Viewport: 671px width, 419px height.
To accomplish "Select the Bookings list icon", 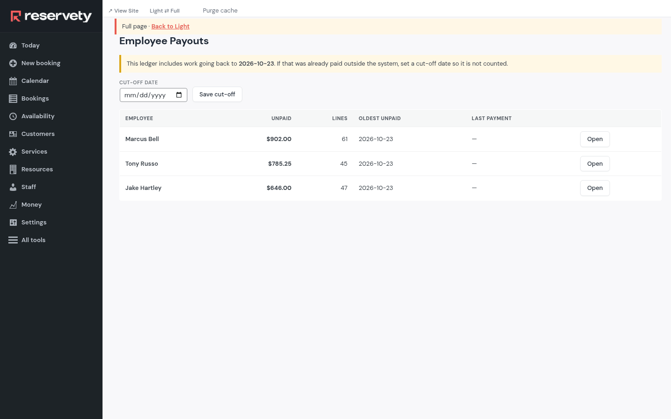I will [x=13, y=99].
